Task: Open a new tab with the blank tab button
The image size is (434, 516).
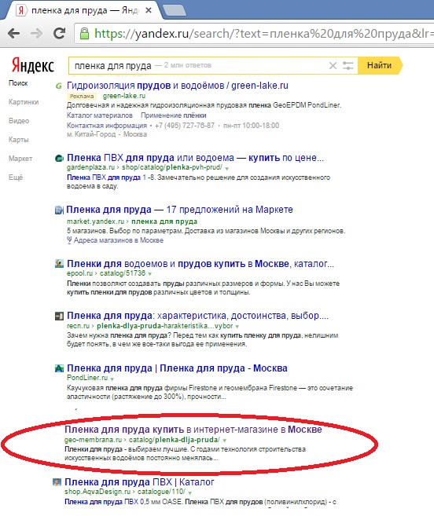Action: pyautogui.click(x=175, y=10)
